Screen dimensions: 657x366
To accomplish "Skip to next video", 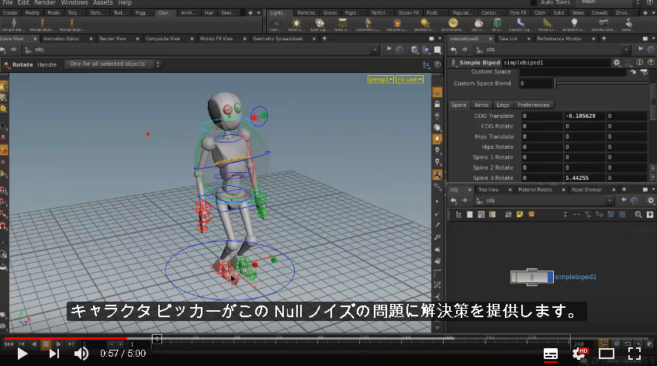I will [54, 354].
